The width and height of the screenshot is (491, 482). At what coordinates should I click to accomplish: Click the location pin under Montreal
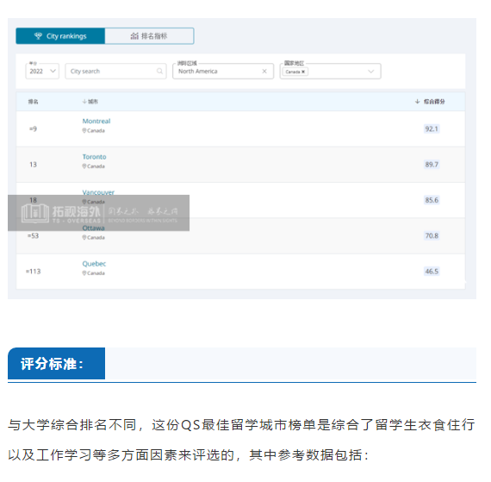tap(84, 131)
